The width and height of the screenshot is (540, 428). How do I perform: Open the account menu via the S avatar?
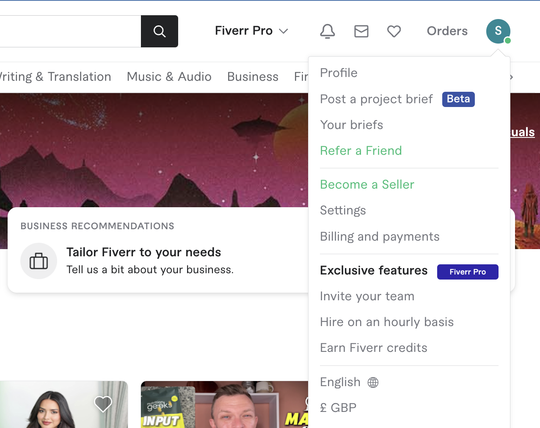(498, 31)
